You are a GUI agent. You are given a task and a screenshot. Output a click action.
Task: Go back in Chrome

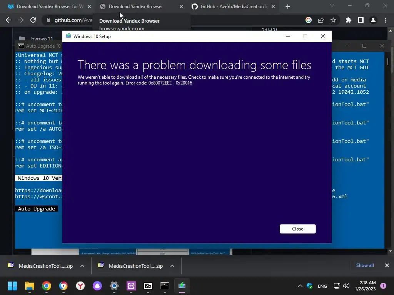[8, 20]
